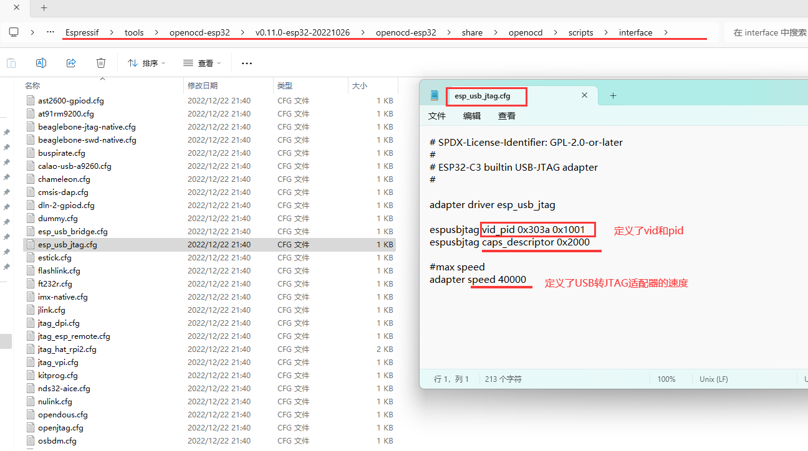808x451 pixels.
Task: Click the file icon of nulink.cfg
Action: tap(31, 401)
